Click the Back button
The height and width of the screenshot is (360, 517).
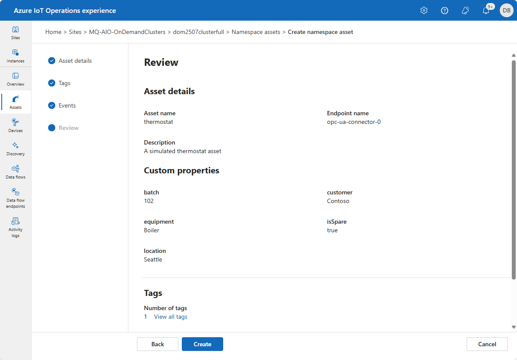[x=158, y=344]
